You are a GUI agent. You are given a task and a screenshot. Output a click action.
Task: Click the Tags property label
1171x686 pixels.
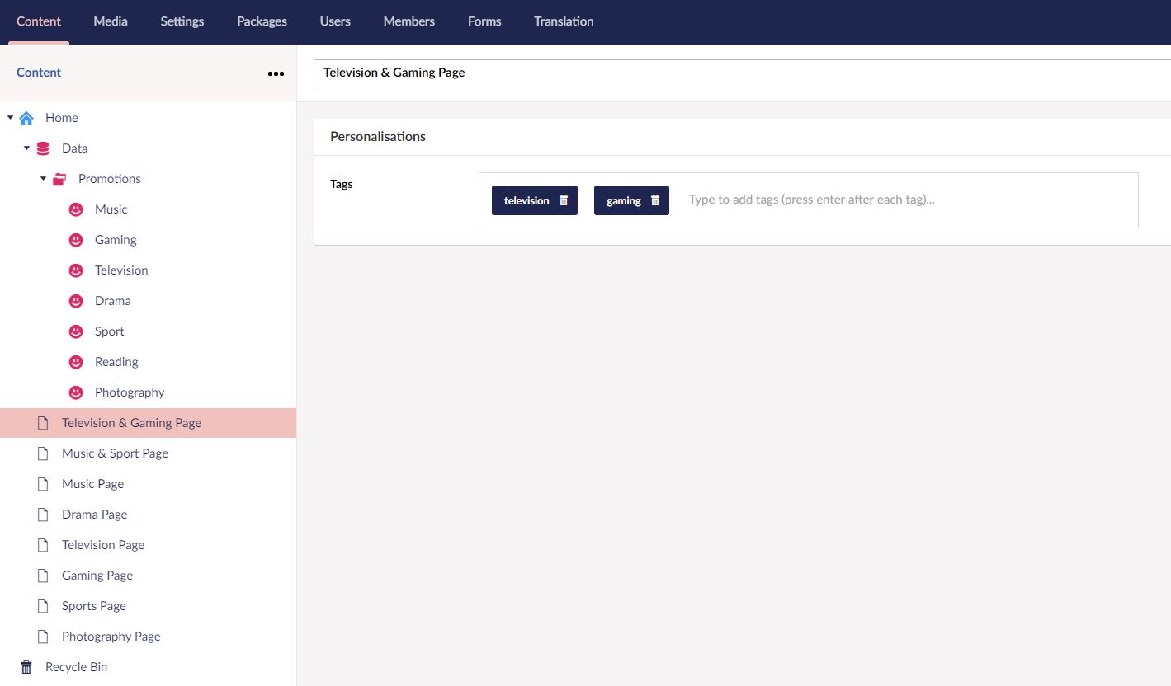click(342, 184)
